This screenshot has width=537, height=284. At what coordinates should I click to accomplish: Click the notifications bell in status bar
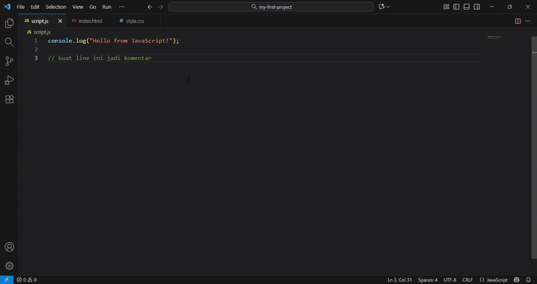tap(528, 280)
